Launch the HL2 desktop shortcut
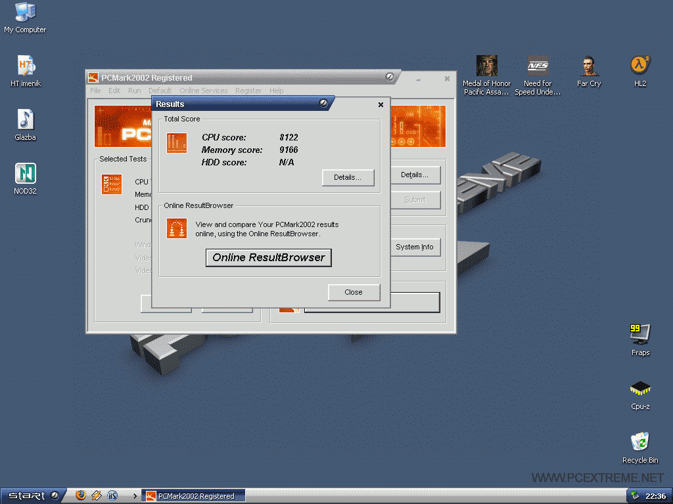 [x=639, y=66]
